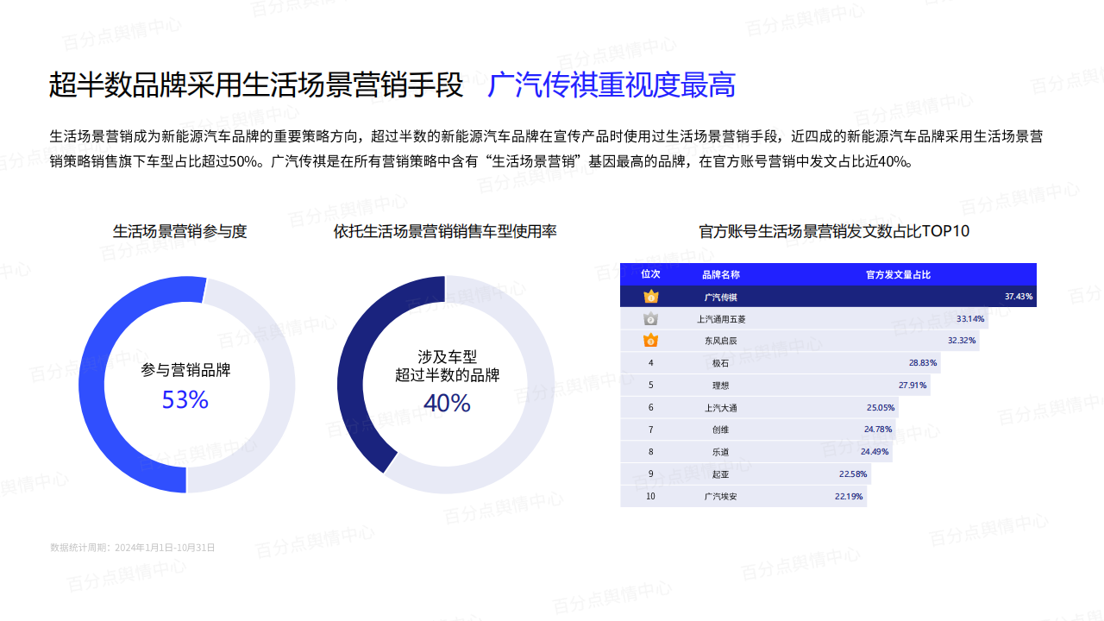Select the blue headline text 广汽传祺重视度最高
This screenshot has width=1104, height=621.
tap(612, 86)
